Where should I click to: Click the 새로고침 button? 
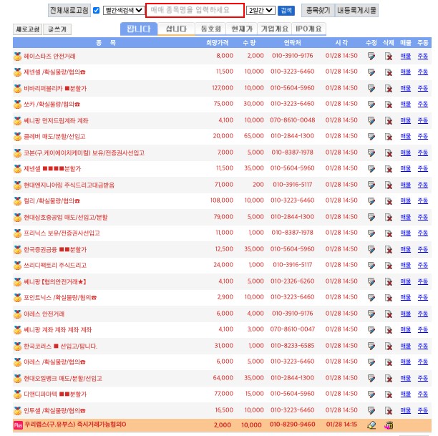click(x=27, y=29)
